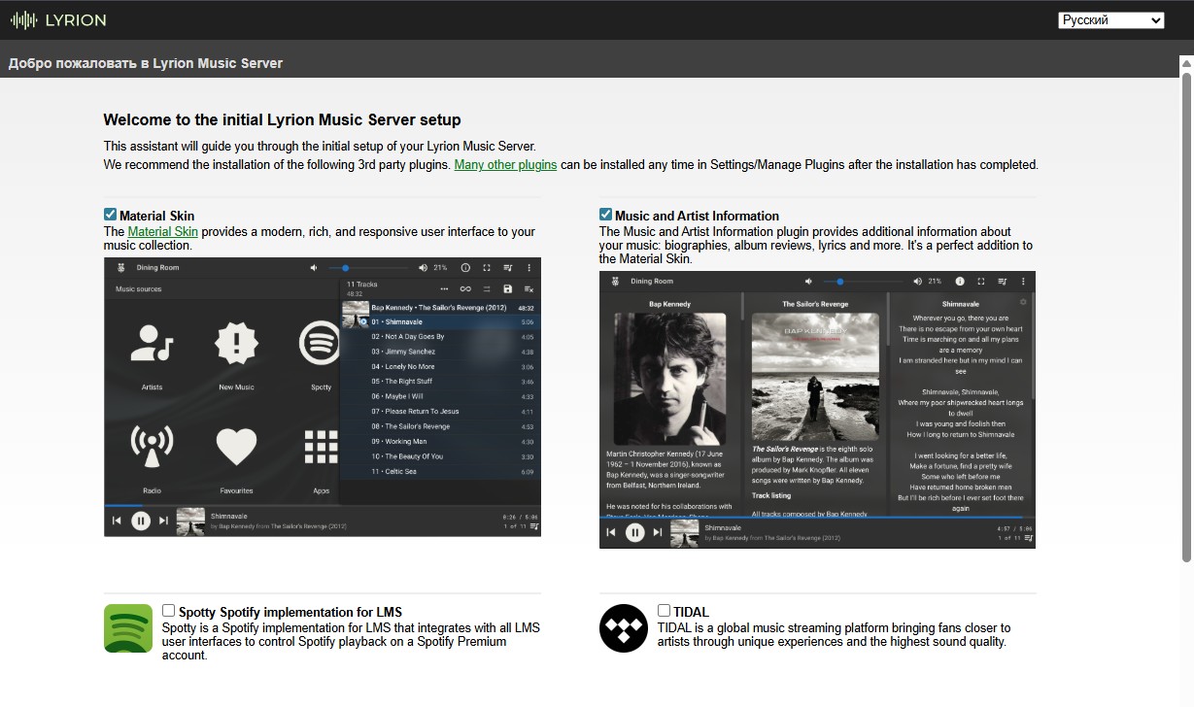Click the Artists icon in Material Skin preview
This screenshot has width=1194, height=707.
[153, 348]
